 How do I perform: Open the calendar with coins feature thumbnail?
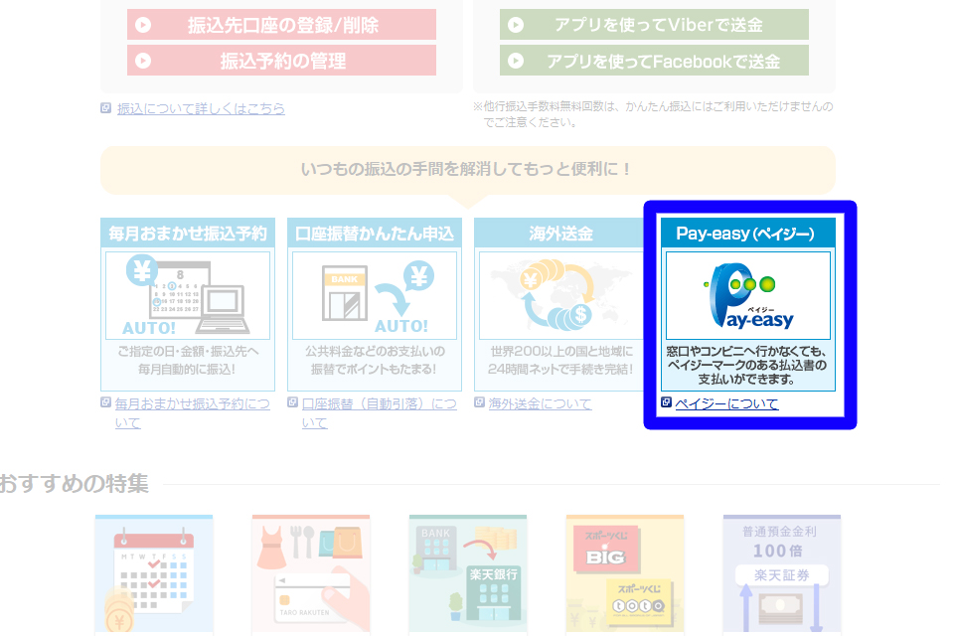154,575
